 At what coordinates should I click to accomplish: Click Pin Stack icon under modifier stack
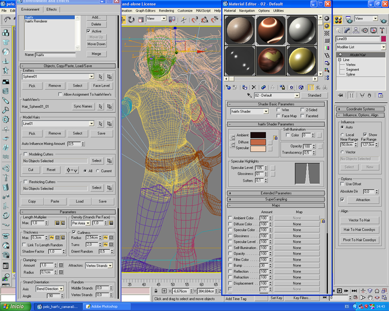pos(340,95)
